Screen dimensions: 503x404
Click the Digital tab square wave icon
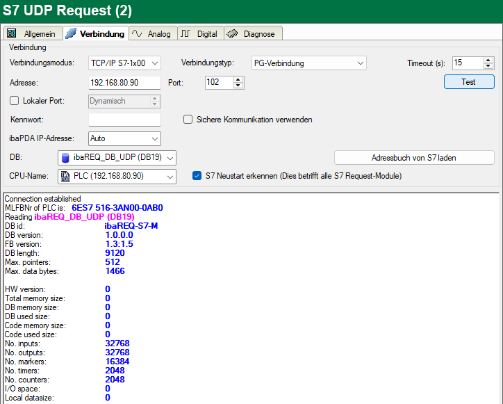[186, 33]
